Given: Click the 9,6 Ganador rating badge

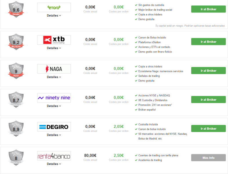Looking at the screenshot, I should coord(16,10).
